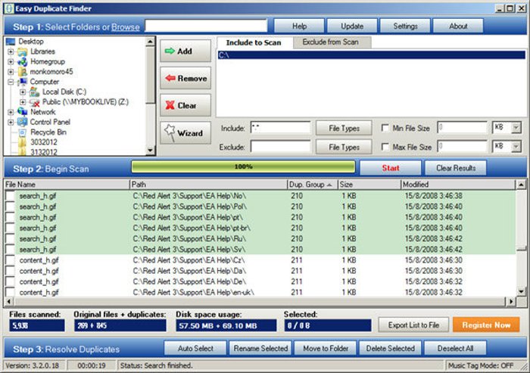Click the Libraries folder icon in tree
530x373 pixels.
22,51
